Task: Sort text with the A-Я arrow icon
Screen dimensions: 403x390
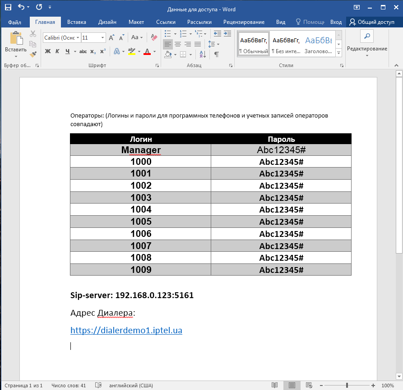Action: pyautogui.click(x=203, y=54)
